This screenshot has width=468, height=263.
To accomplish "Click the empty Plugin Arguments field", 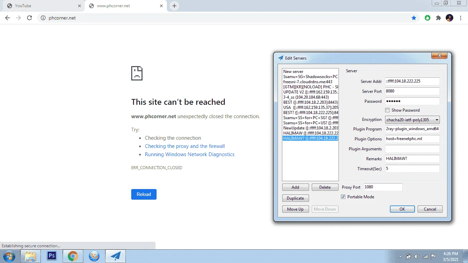I will 412,149.
